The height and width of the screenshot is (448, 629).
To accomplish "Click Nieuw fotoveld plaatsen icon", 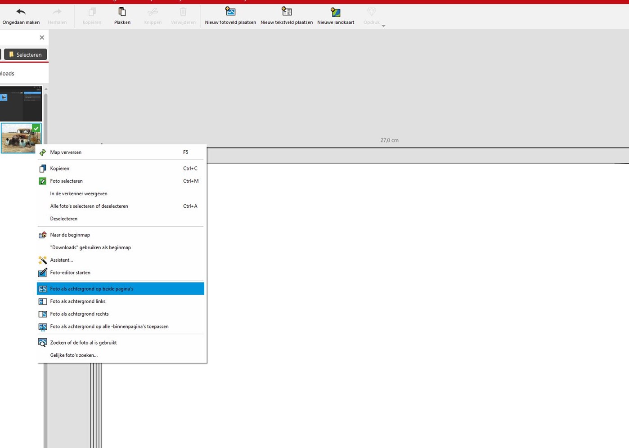I will click(x=230, y=12).
